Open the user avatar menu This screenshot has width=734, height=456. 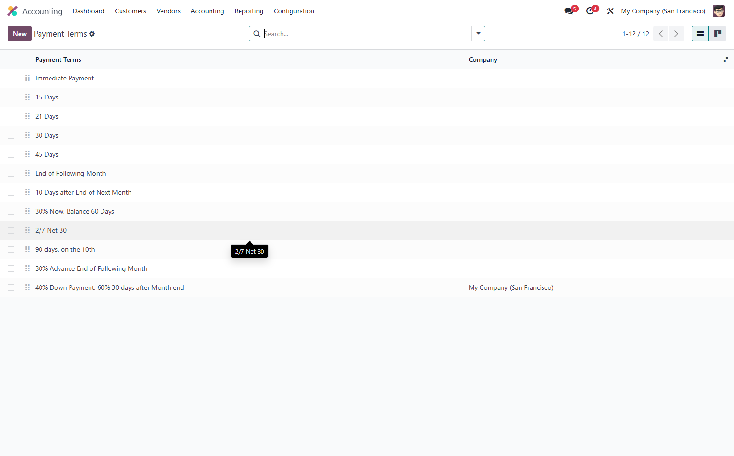(719, 11)
